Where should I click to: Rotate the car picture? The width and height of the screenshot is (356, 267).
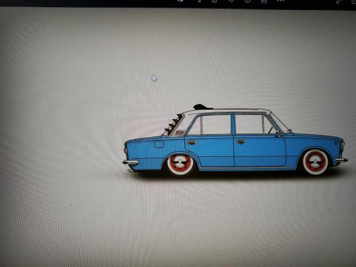(199, 2)
